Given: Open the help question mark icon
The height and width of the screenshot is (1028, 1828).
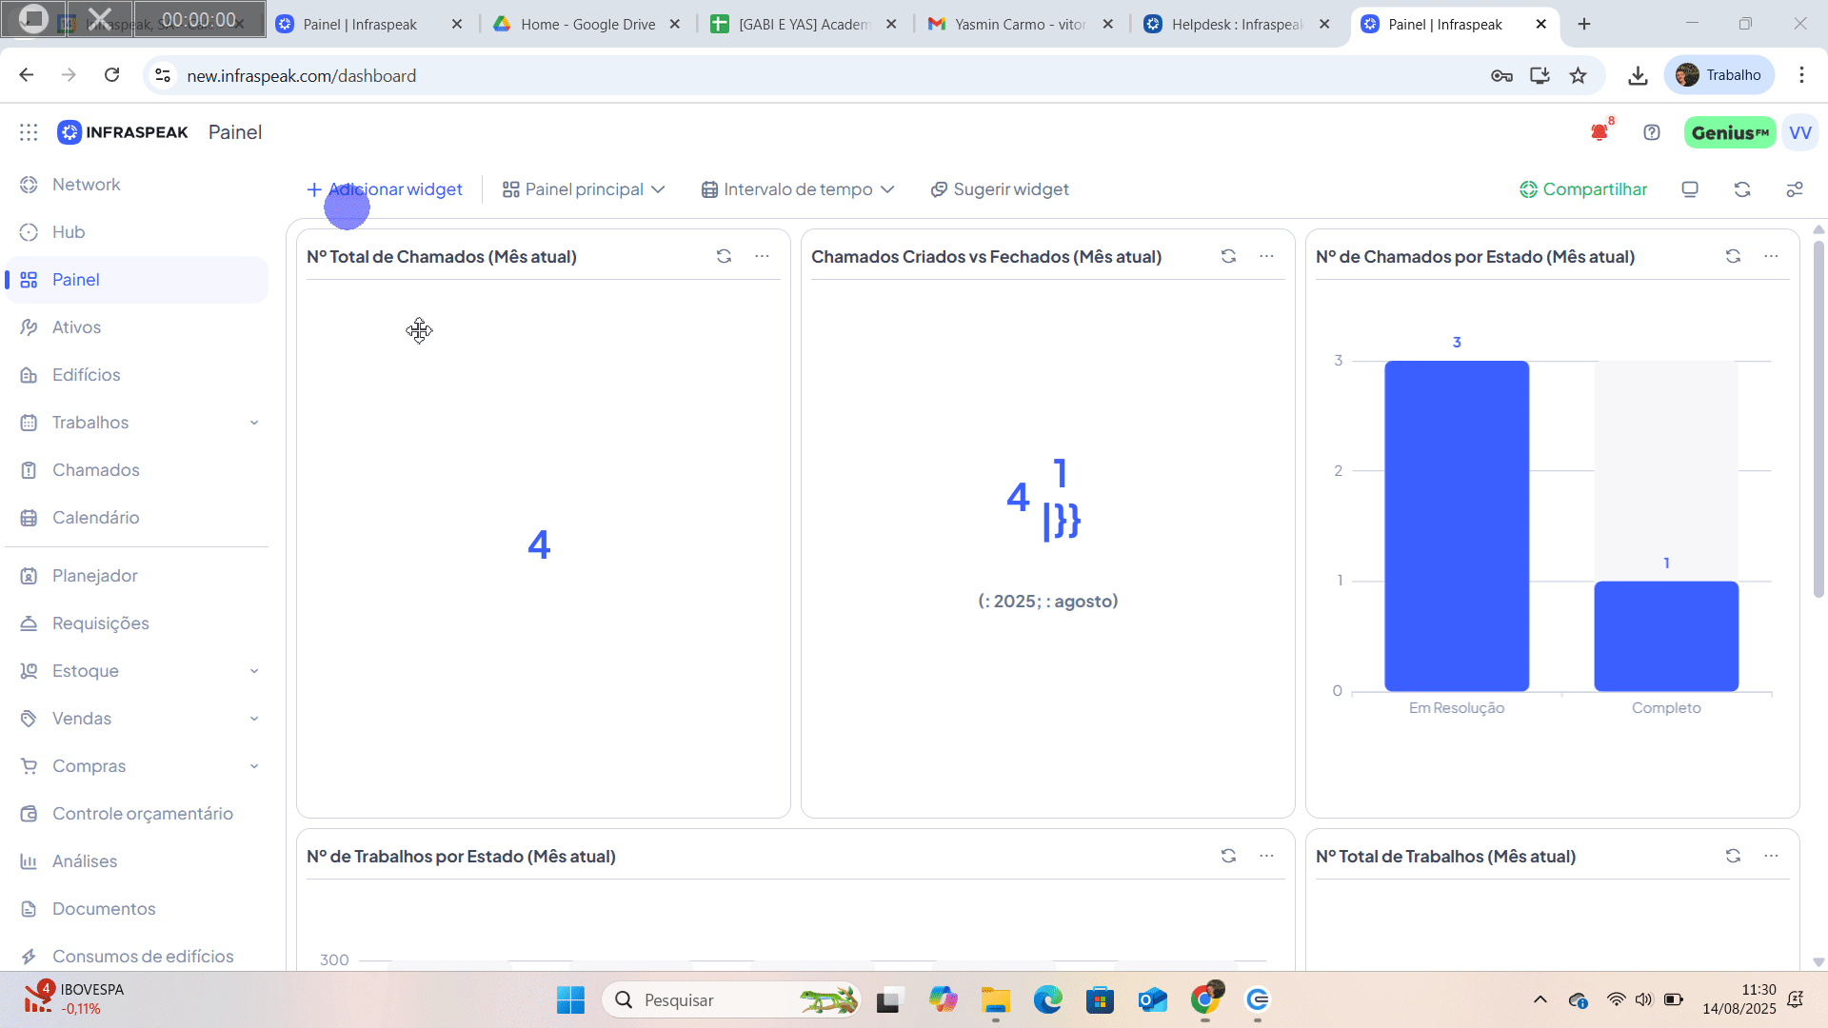Looking at the screenshot, I should pyautogui.click(x=1652, y=132).
